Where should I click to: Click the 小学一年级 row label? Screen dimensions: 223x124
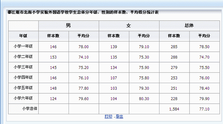click(x=23, y=46)
